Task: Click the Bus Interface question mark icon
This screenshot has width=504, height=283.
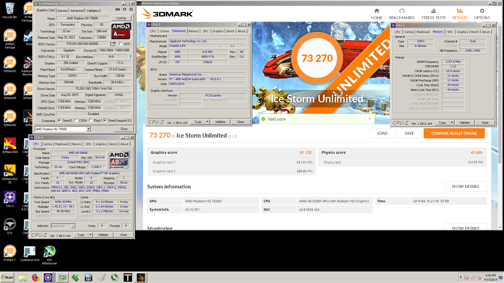Action: coord(130,57)
